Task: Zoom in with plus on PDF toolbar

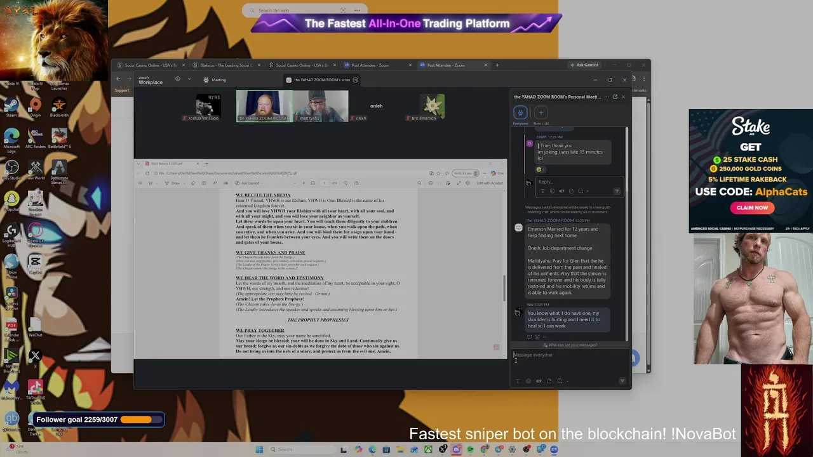Action: (x=304, y=183)
